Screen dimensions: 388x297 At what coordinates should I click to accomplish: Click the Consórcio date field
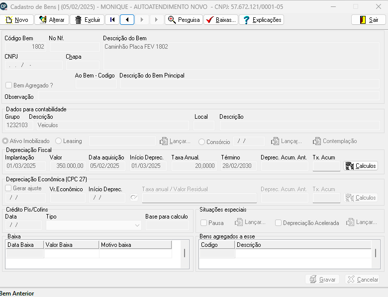(x=249, y=141)
